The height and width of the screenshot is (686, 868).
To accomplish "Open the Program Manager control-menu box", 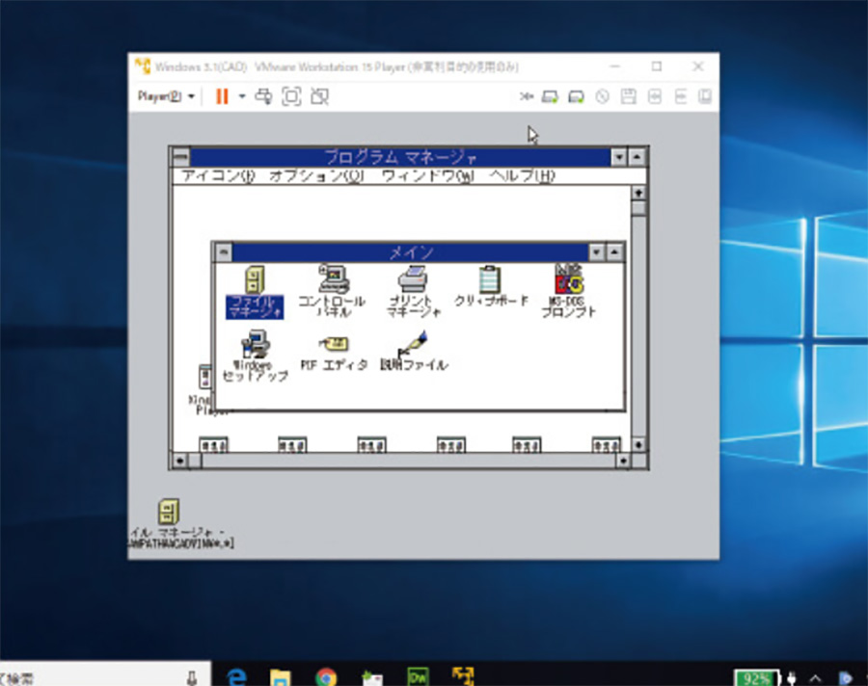I will (x=180, y=156).
